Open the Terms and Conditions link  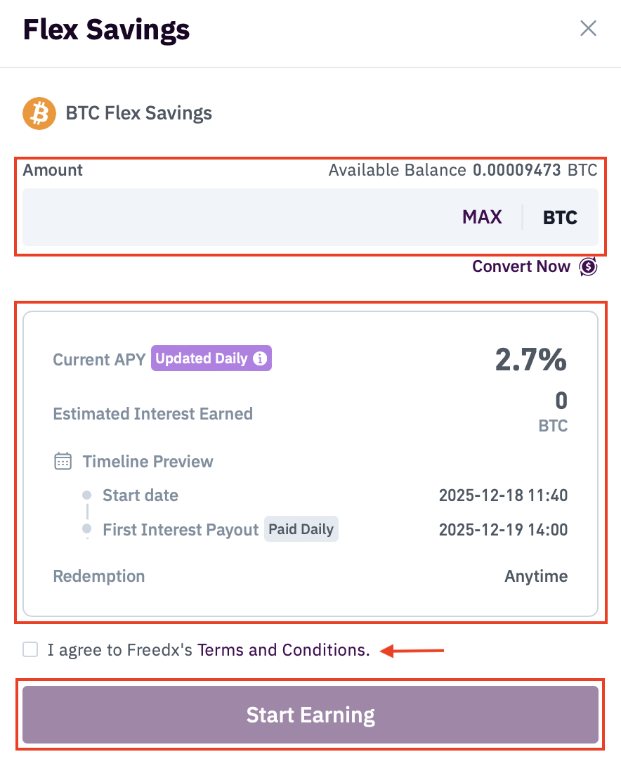pos(284,650)
